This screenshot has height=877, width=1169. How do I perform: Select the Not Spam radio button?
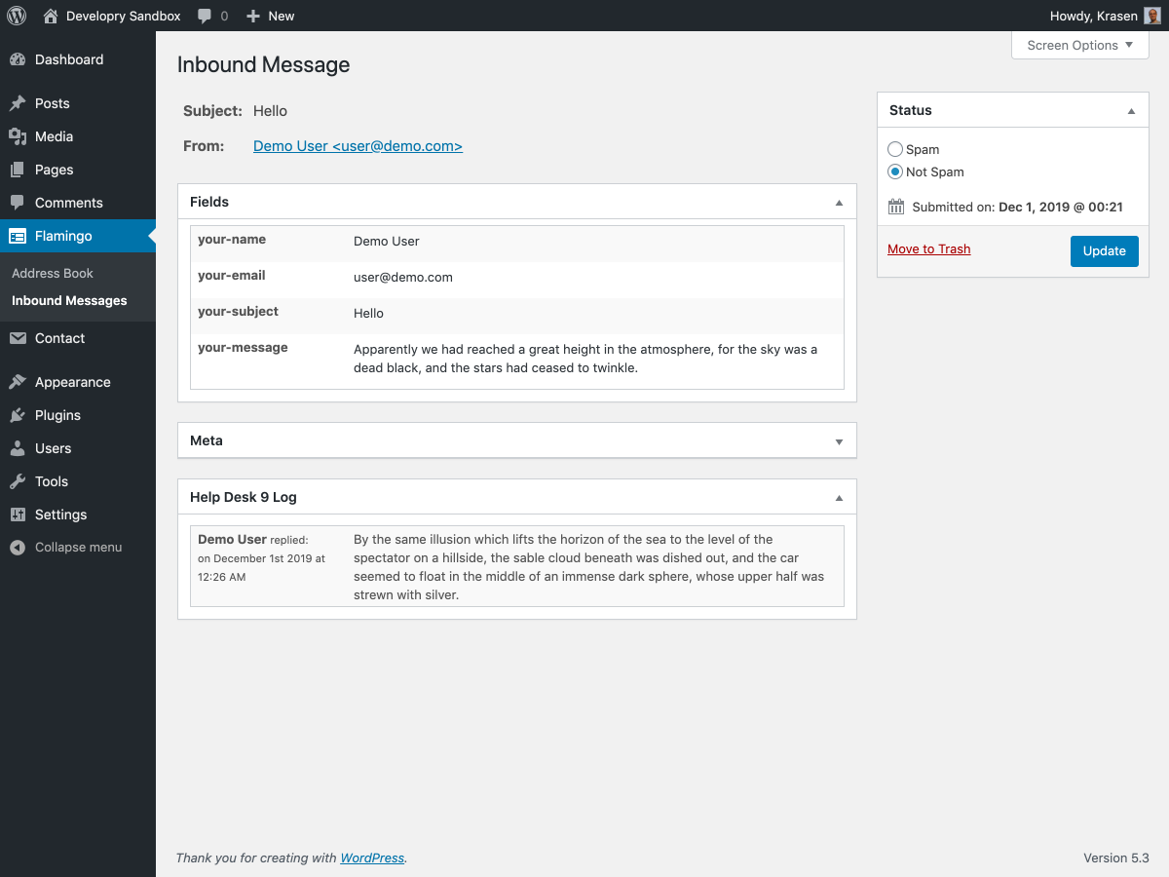coord(895,172)
